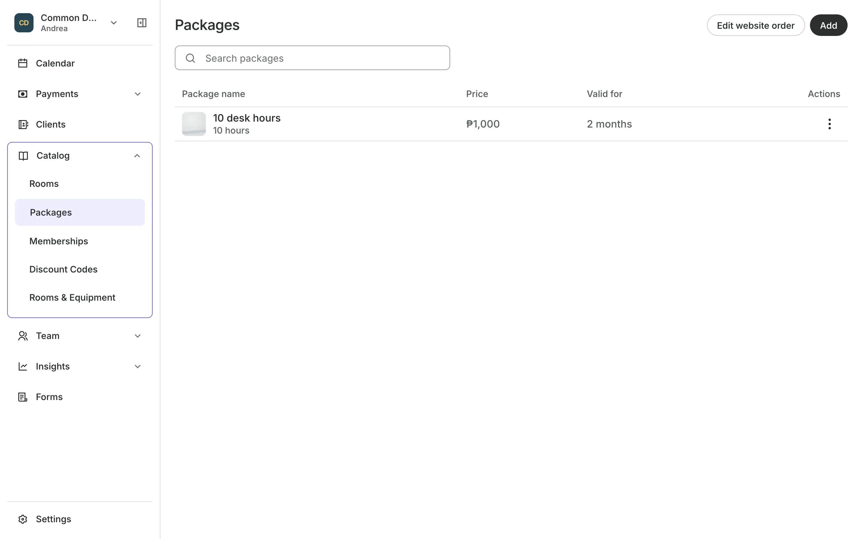Click the 10 desk hours thumbnail
This screenshot has height=539, width=862.
pyautogui.click(x=194, y=124)
